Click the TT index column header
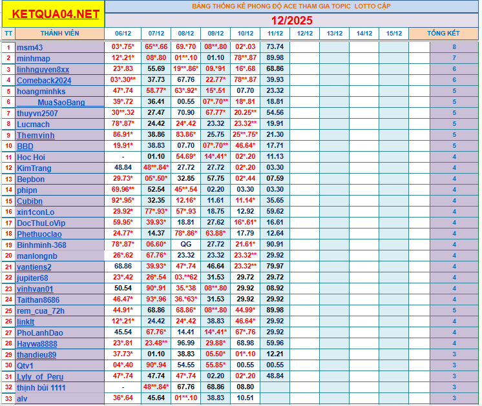This screenshot has height=406, width=482. 8,33
